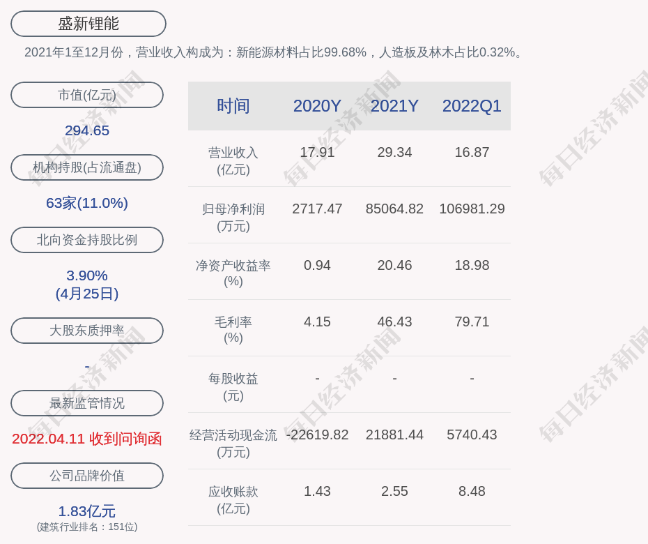Select the return on equity value 0.94
This screenshot has width=648, height=544.
coord(318,265)
